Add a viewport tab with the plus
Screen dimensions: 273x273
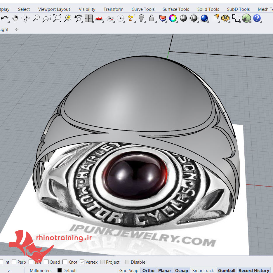(17, 29)
